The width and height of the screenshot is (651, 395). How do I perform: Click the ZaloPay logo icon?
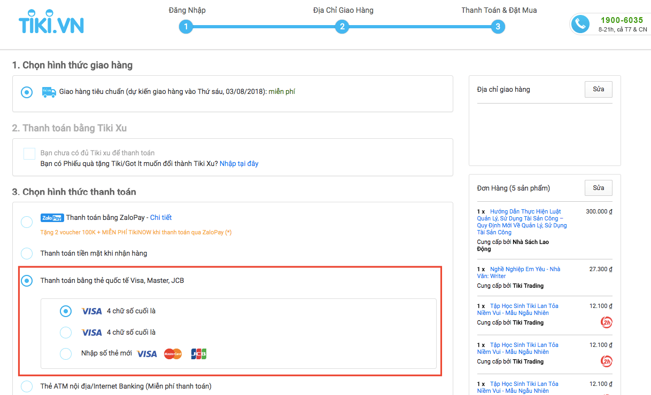coord(52,218)
